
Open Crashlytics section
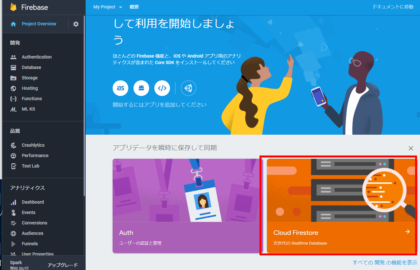33,145
